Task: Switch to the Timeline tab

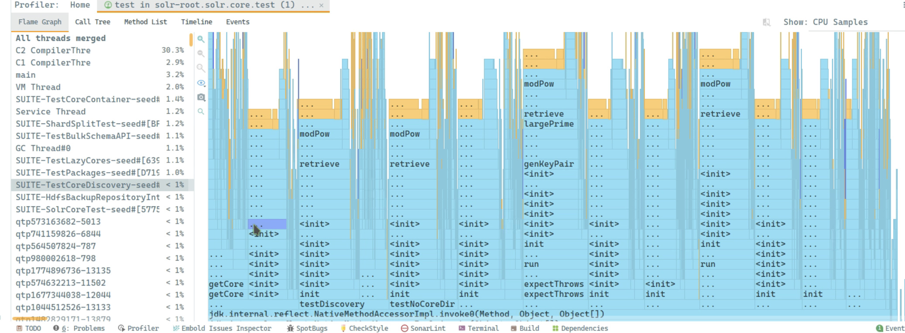Action: pos(196,22)
